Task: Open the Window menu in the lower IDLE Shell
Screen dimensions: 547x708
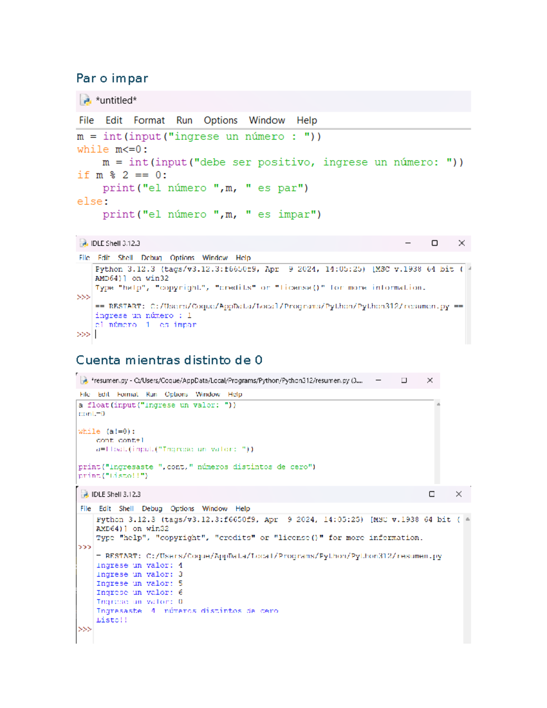Action: 215,508
